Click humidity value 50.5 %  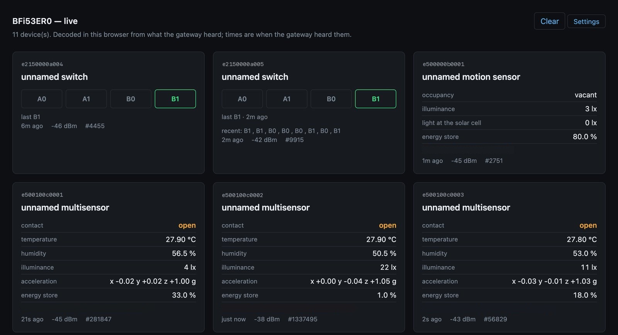pyautogui.click(x=384, y=253)
